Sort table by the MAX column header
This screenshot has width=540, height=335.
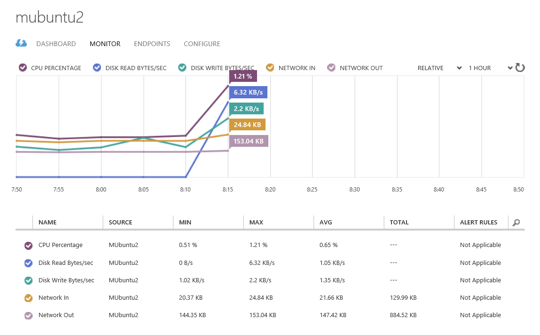(256, 223)
